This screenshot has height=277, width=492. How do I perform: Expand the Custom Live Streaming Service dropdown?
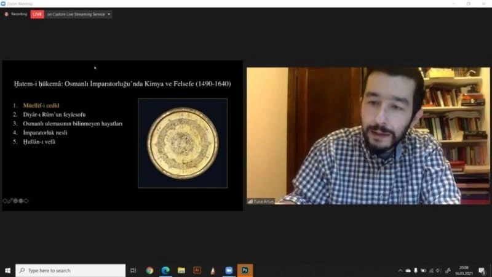click(x=109, y=14)
